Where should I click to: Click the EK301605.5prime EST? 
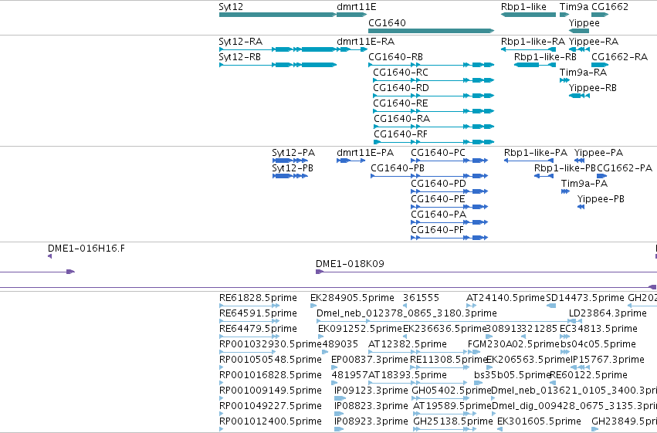coord(500,429)
